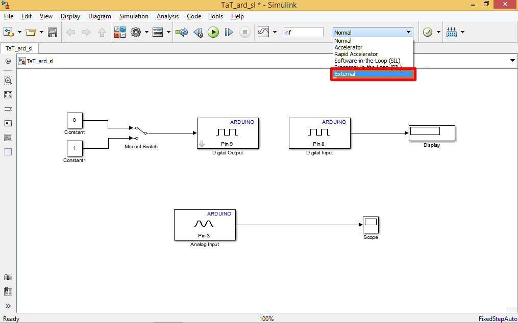Expand the Model Explorer dropdown arrow

click(168, 32)
